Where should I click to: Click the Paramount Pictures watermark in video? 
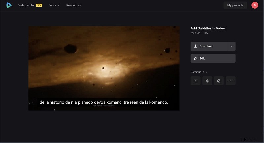pyautogui.click(x=104, y=106)
